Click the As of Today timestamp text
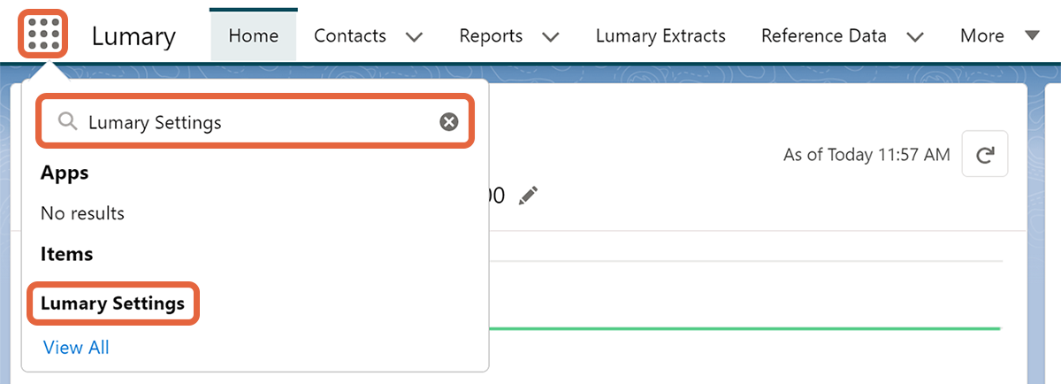The height and width of the screenshot is (384, 1061). [866, 155]
